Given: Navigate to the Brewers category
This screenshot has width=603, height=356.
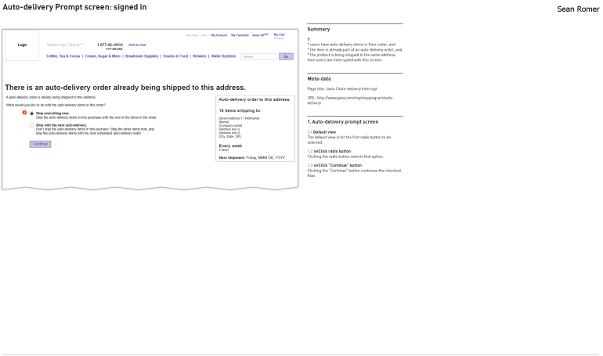Looking at the screenshot, I should [x=199, y=56].
